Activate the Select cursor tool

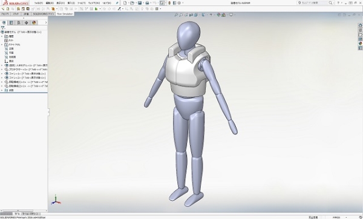click(x=162, y=3)
